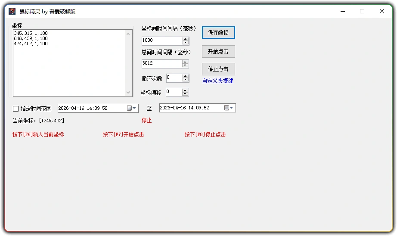Click the 坐标偏移 input field
The width and height of the screenshot is (397, 236).
pyautogui.click(x=174, y=92)
